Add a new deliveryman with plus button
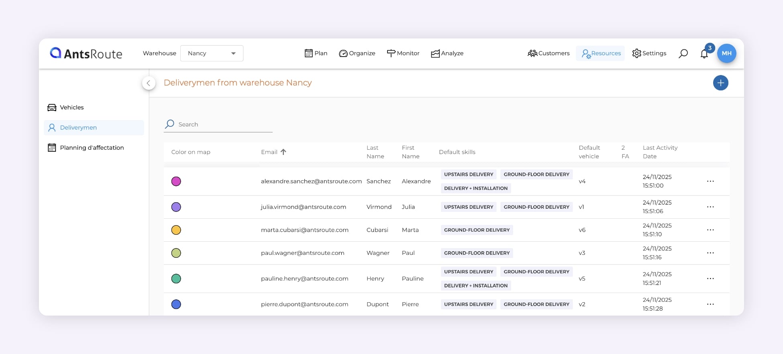This screenshot has height=354, width=783. coord(720,83)
